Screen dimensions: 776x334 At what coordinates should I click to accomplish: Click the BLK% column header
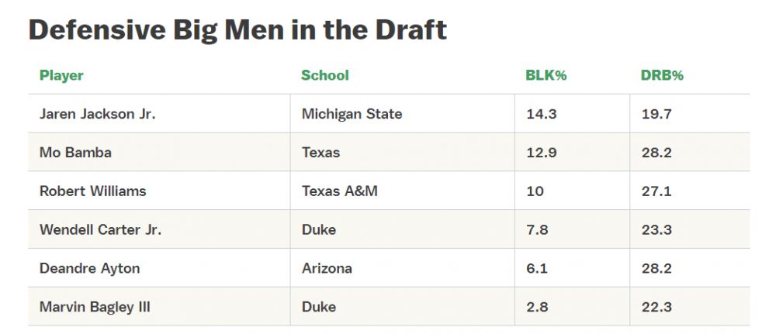(546, 75)
